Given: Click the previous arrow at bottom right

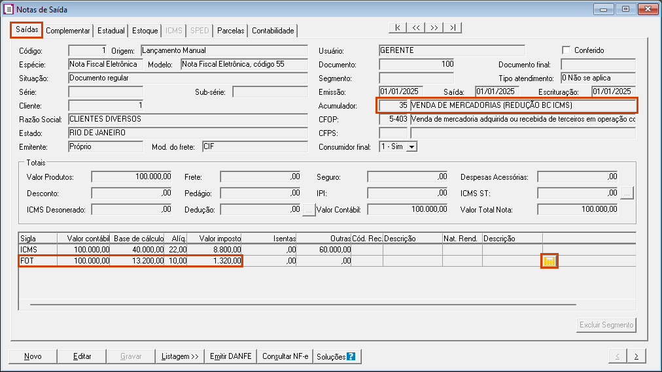Looking at the screenshot, I should [618, 356].
